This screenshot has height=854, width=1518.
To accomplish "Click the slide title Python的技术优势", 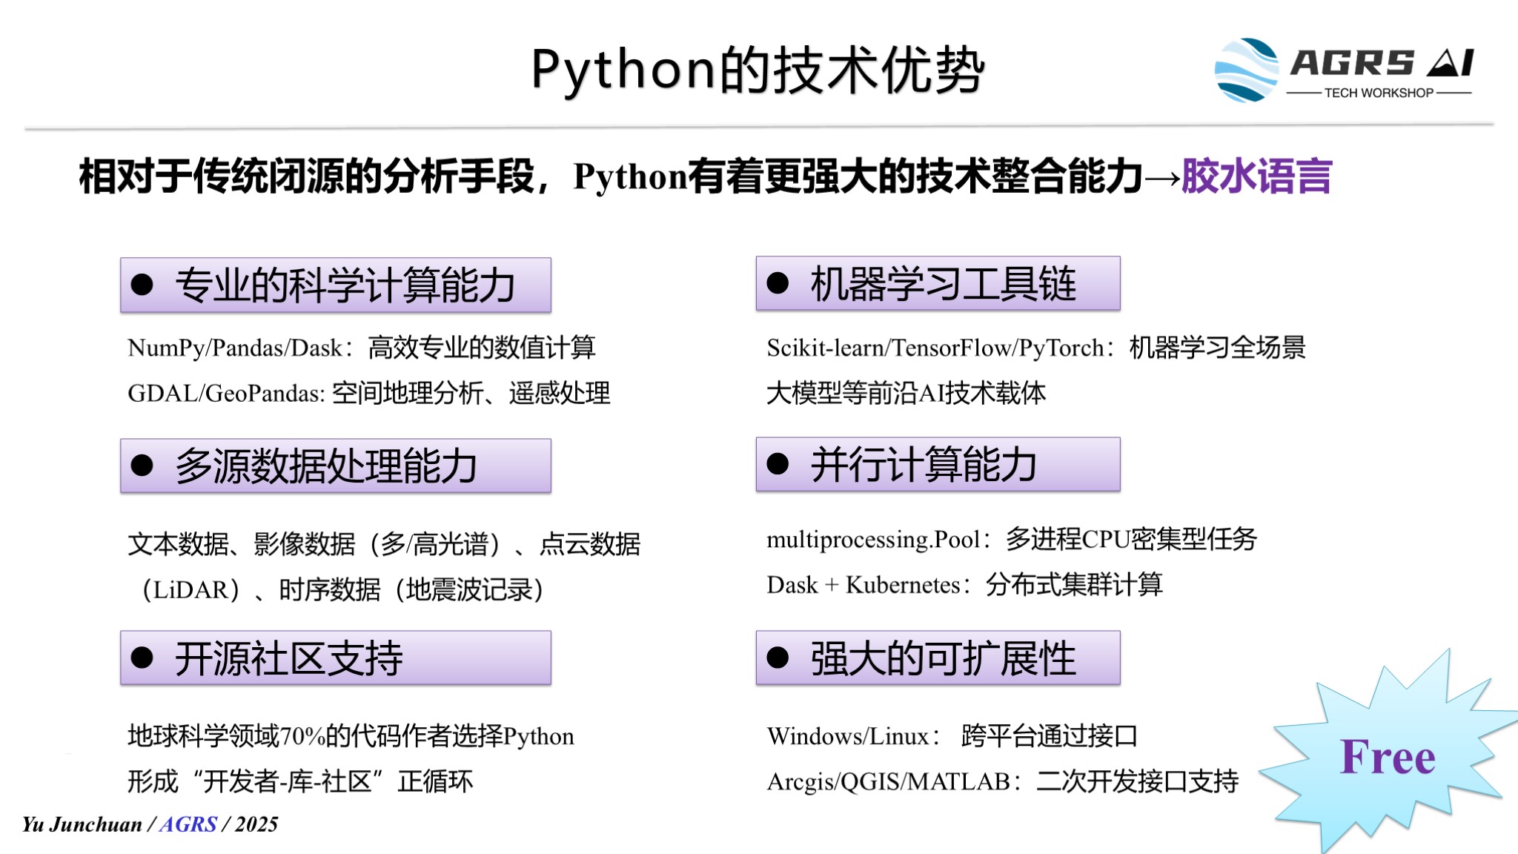I will (758, 70).
